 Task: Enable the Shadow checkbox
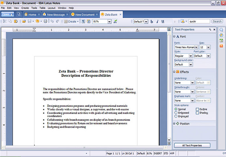(x=197, y=113)
